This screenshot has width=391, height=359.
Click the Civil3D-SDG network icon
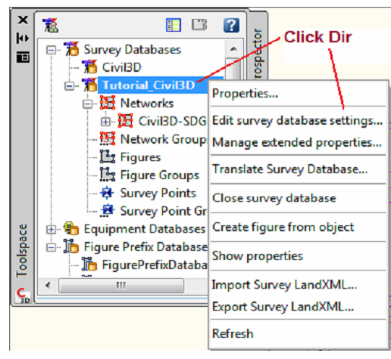(126, 120)
